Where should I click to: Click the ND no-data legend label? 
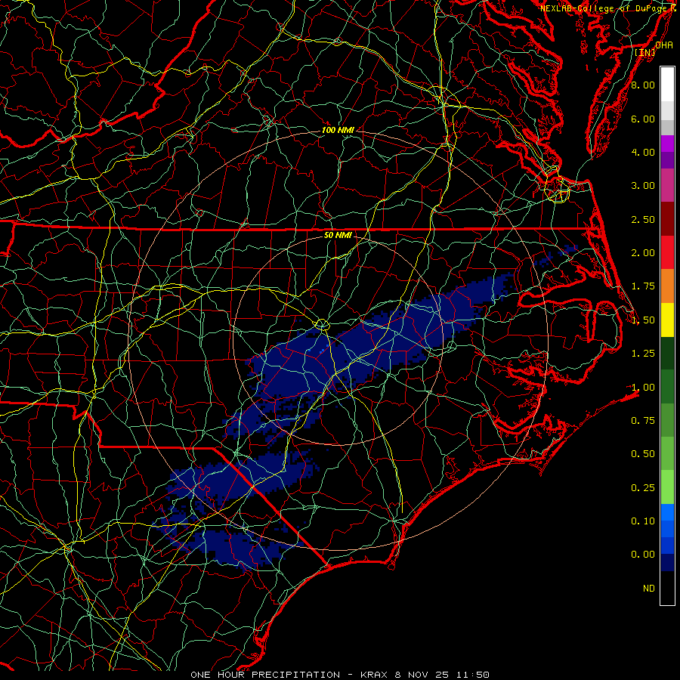point(649,589)
